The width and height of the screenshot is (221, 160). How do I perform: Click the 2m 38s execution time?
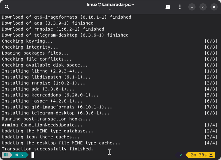[x=198, y=155]
